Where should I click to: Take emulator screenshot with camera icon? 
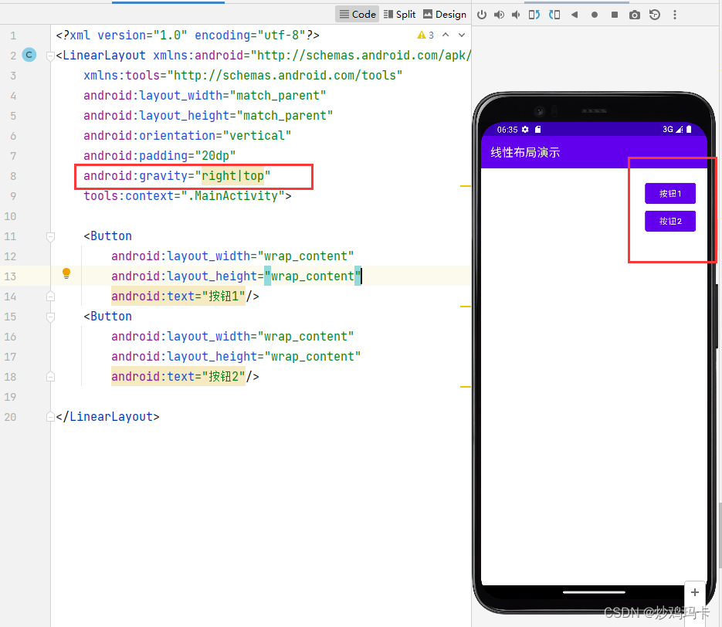tap(635, 15)
